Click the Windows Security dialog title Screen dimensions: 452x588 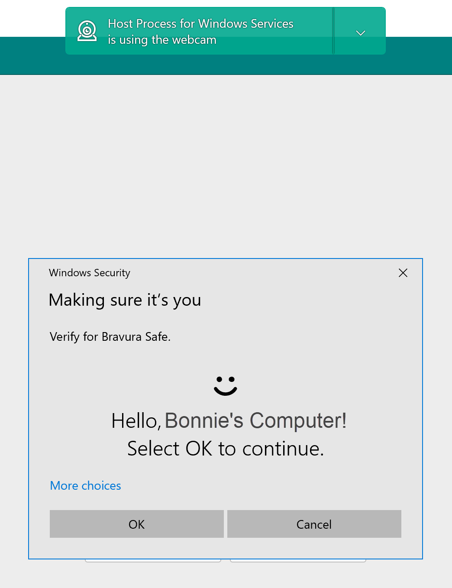click(89, 273)
